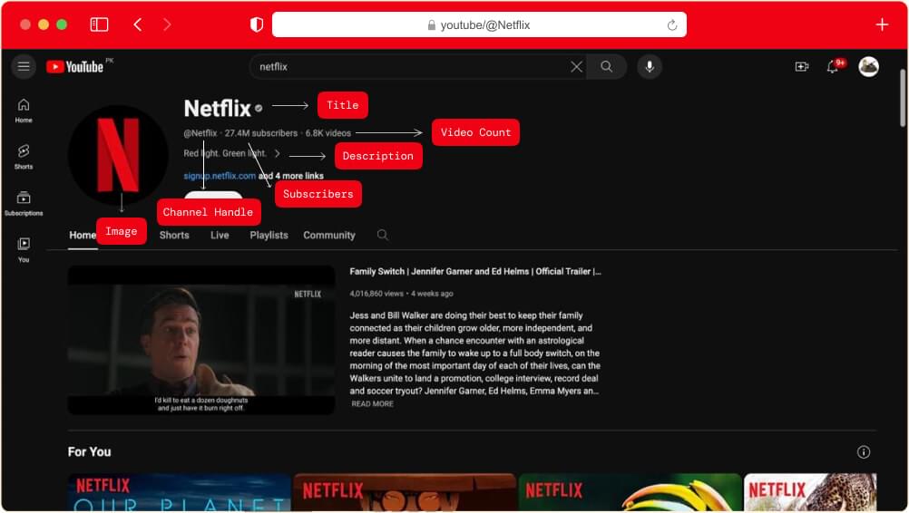Select the Playlists channel tab
This screenshot has width=909, height=513.
269,235
